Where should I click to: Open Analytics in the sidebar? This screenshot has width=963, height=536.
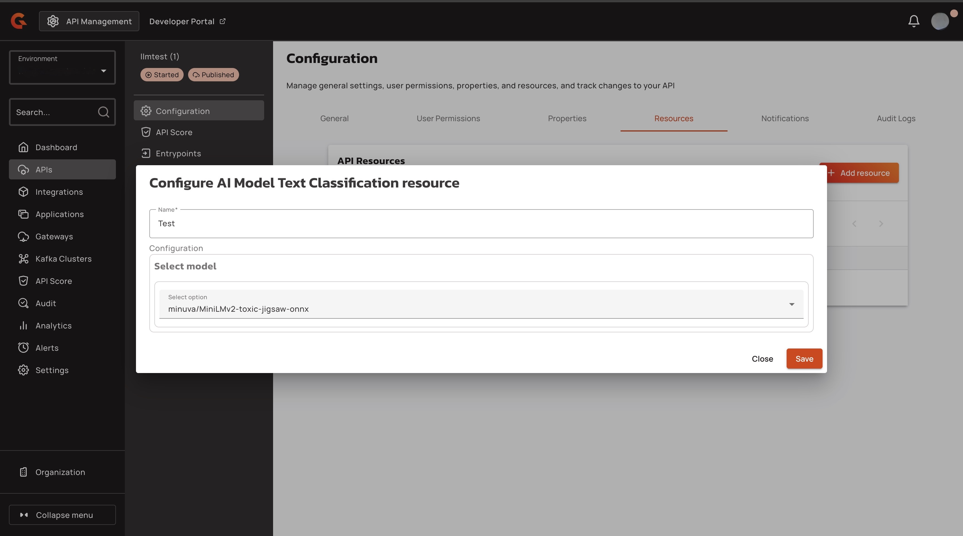[53, 326]
